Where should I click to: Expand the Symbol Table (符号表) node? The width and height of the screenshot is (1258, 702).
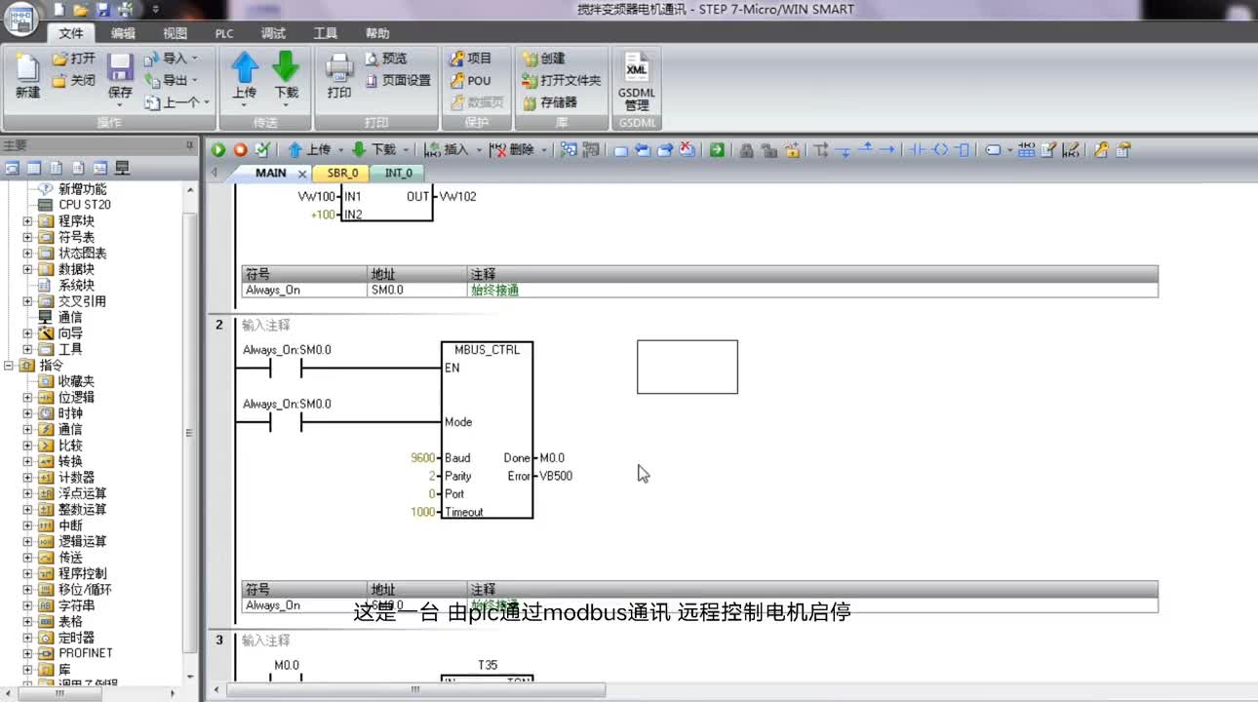(27, 237)
